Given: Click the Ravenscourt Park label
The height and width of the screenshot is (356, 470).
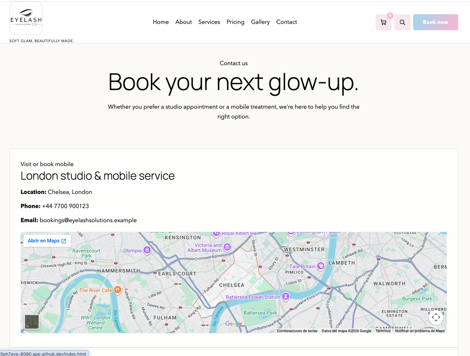Looking at the screenshot, I should click(87, 253).
